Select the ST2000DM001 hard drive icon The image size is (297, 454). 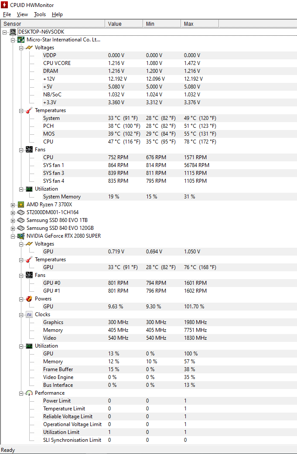21,212
